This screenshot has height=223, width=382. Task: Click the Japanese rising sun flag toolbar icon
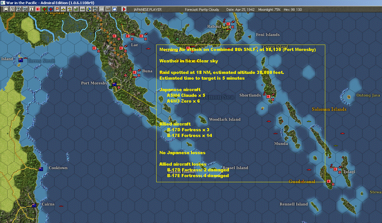(x=38, y=9)
